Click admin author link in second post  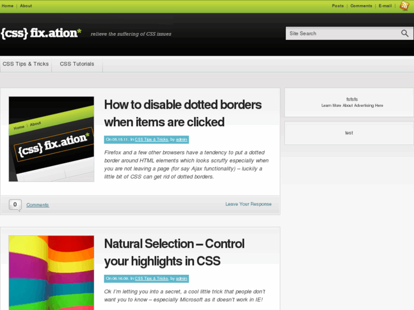[182, 279]
